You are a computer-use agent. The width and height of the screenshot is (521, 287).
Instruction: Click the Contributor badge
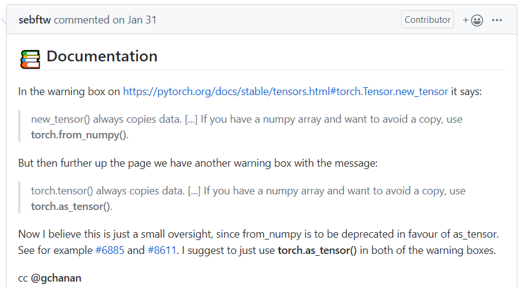pyautogui.click(x=427, y=20)
